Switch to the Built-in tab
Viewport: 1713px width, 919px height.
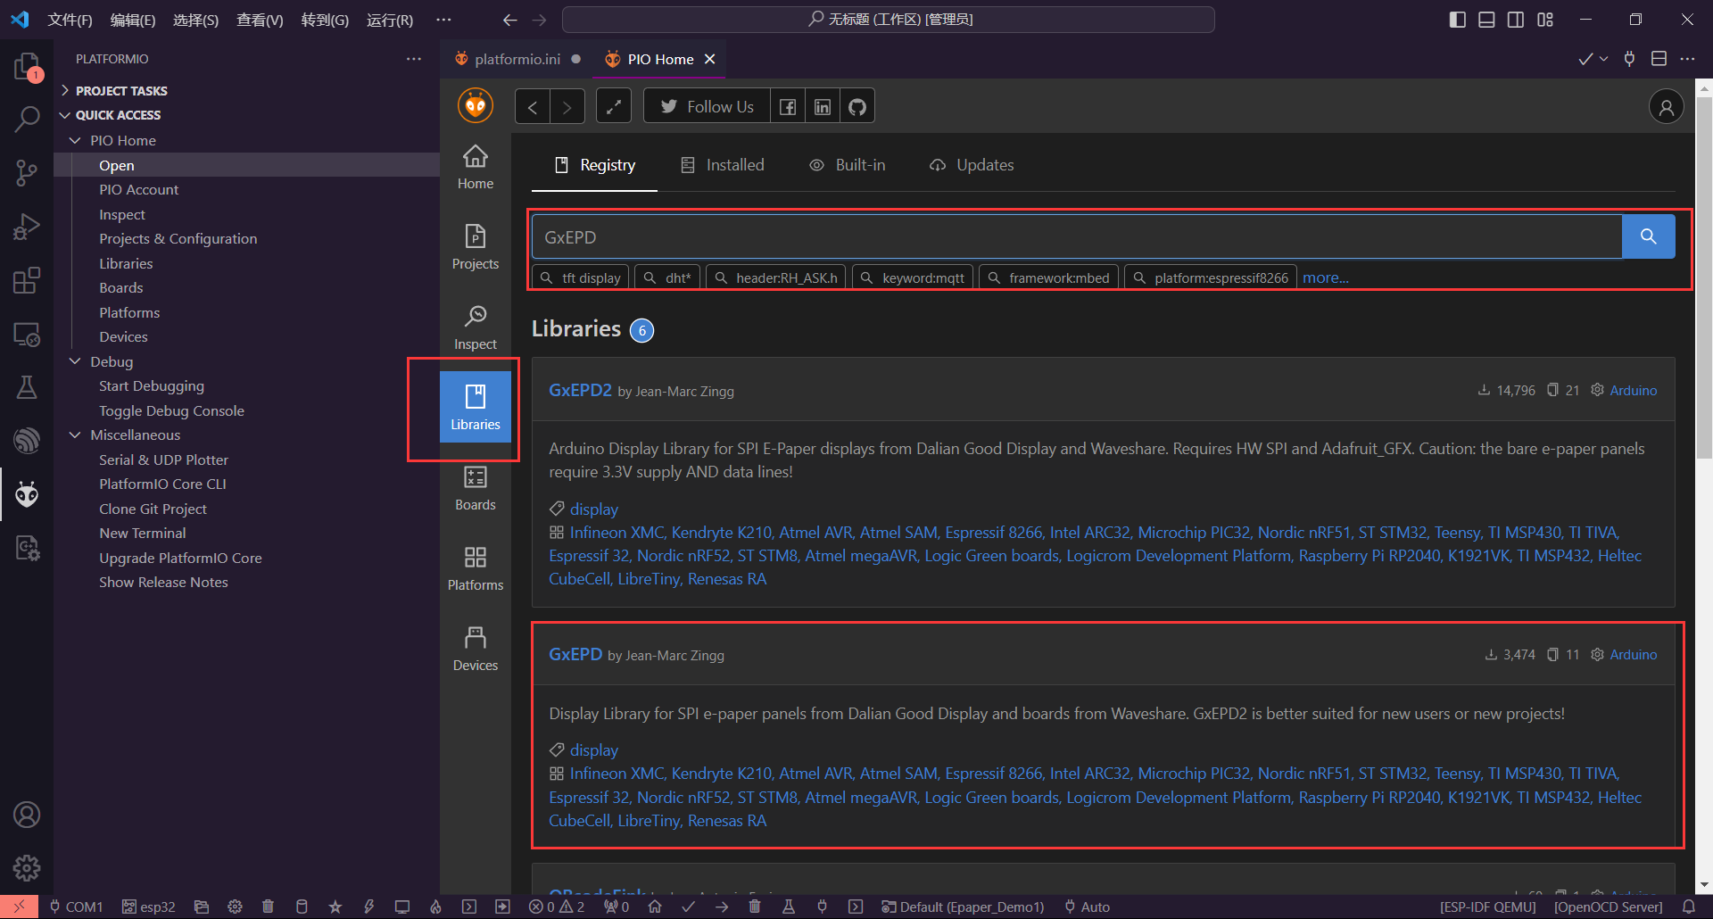click(848, 165)
